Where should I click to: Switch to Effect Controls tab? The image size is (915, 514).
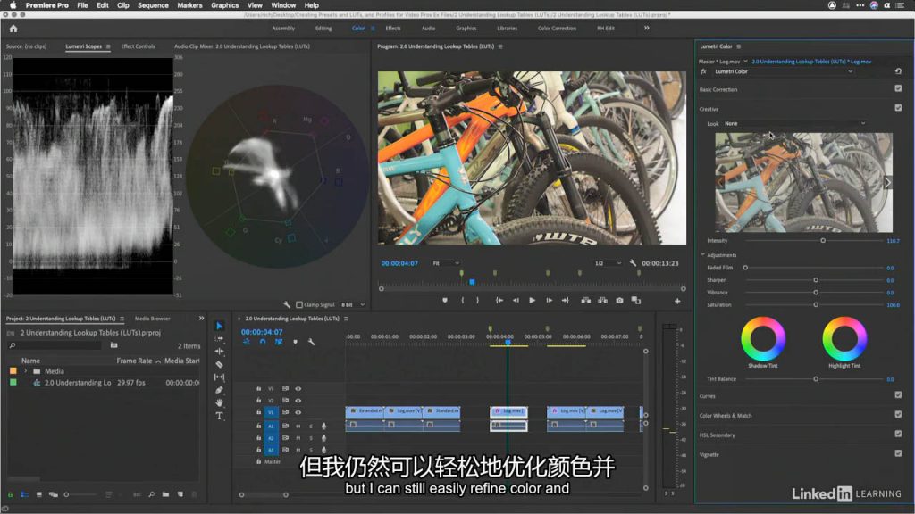pyautogui.click(x=138, y=46)
